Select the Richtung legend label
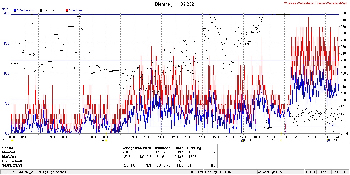The height and width of the screenshot is (175, 350). (49, 10)
